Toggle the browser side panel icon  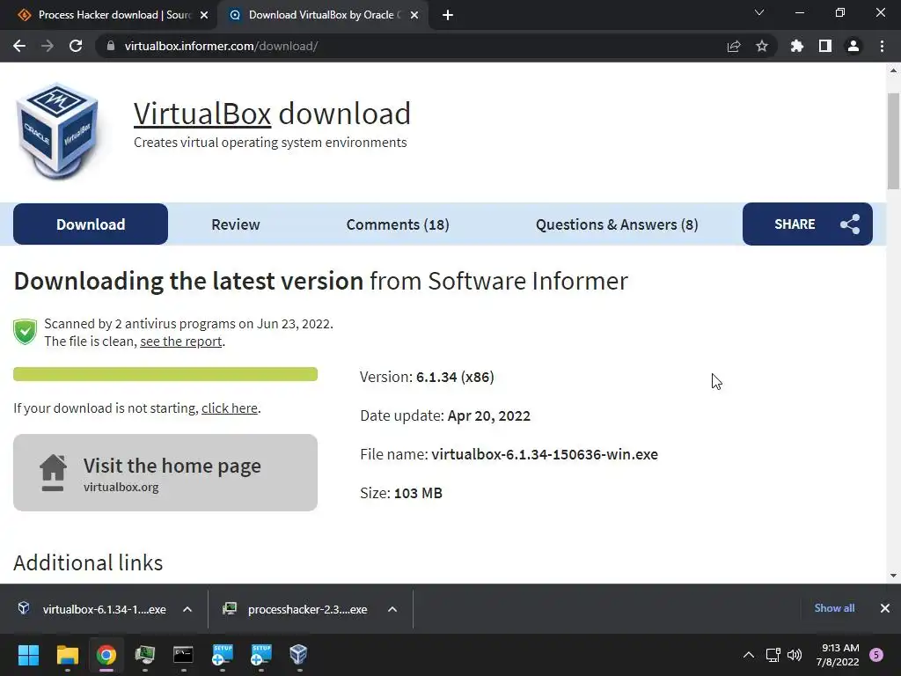click(x=825, y=46)
